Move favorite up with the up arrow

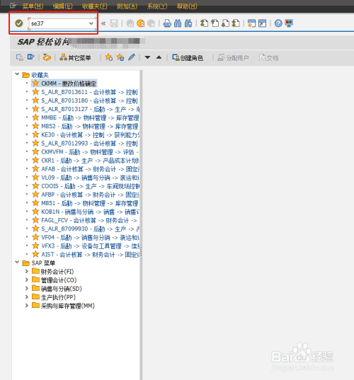click(159, 57)
